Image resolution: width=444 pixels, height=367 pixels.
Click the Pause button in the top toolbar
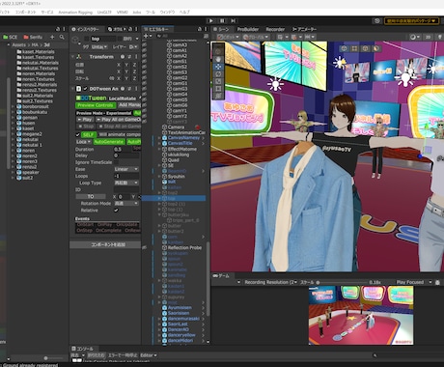pyautogui.click(x=222, y=20)
